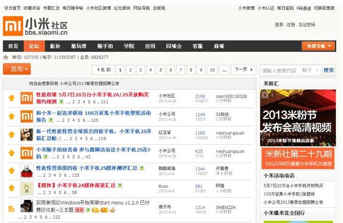Click pinned arrow icon of 媒体测评汇总 thread
This screenshot has width=343, height=223.
tap(12, 171)
